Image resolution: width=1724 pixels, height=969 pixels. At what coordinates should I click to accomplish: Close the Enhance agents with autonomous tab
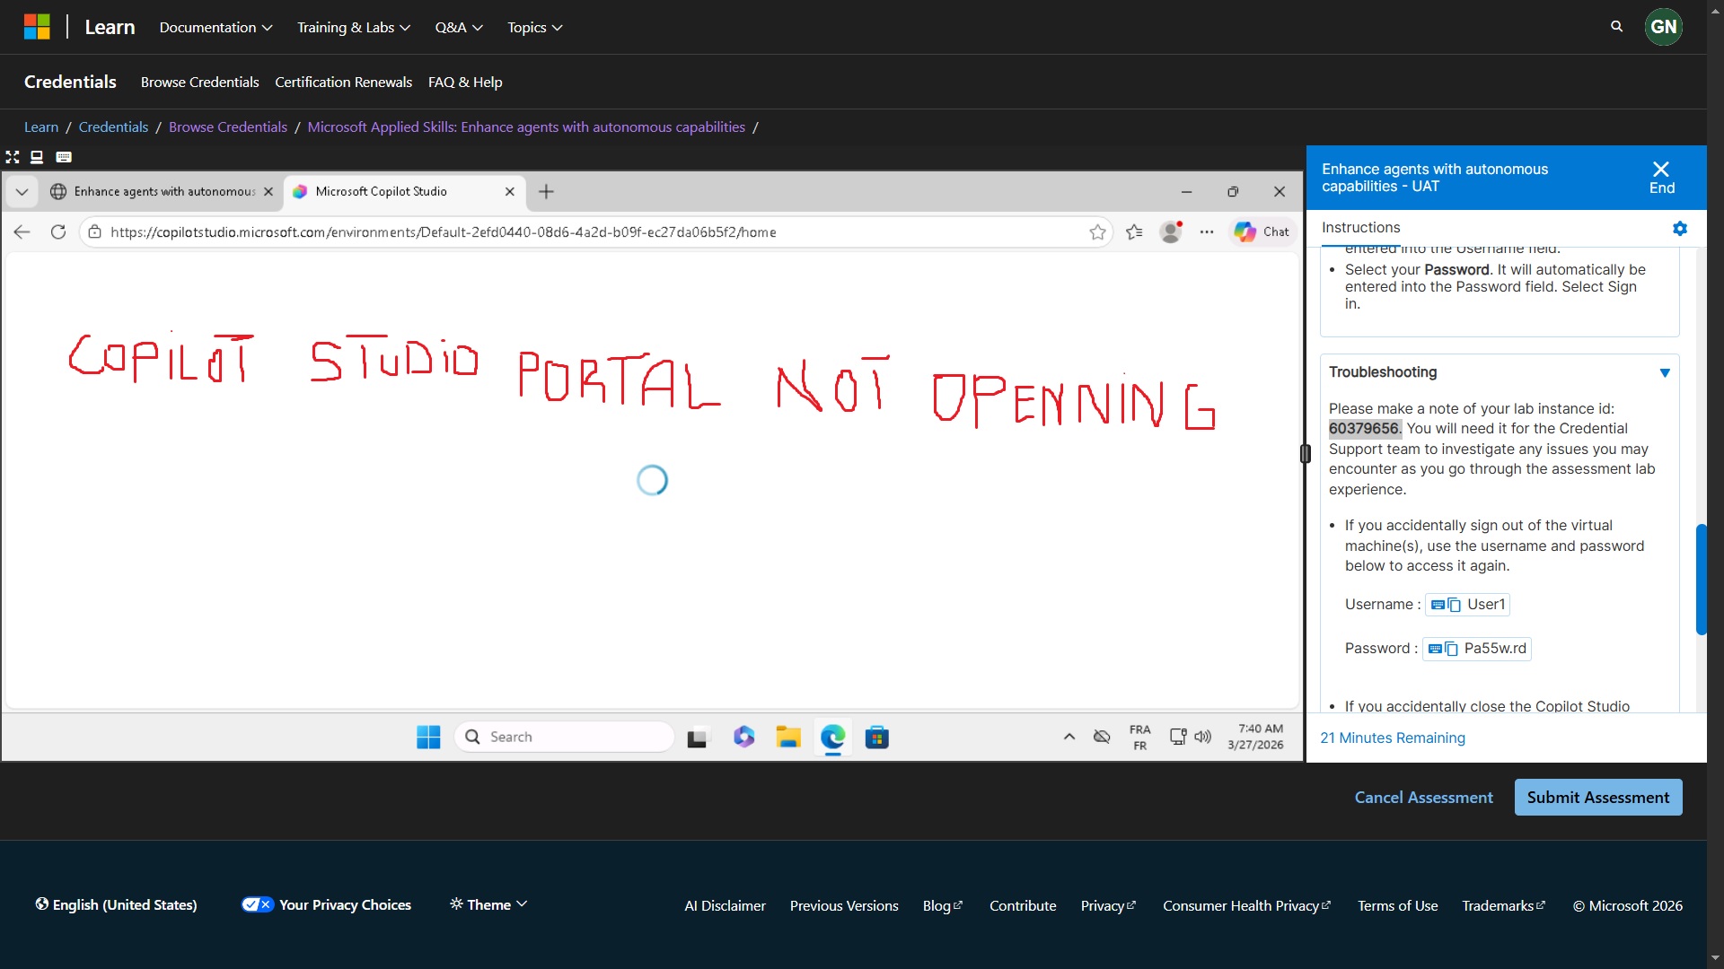268,192
